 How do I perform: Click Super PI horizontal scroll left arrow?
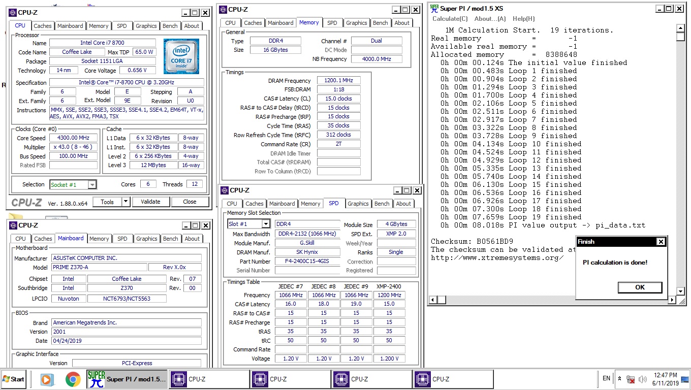(434, 300)
